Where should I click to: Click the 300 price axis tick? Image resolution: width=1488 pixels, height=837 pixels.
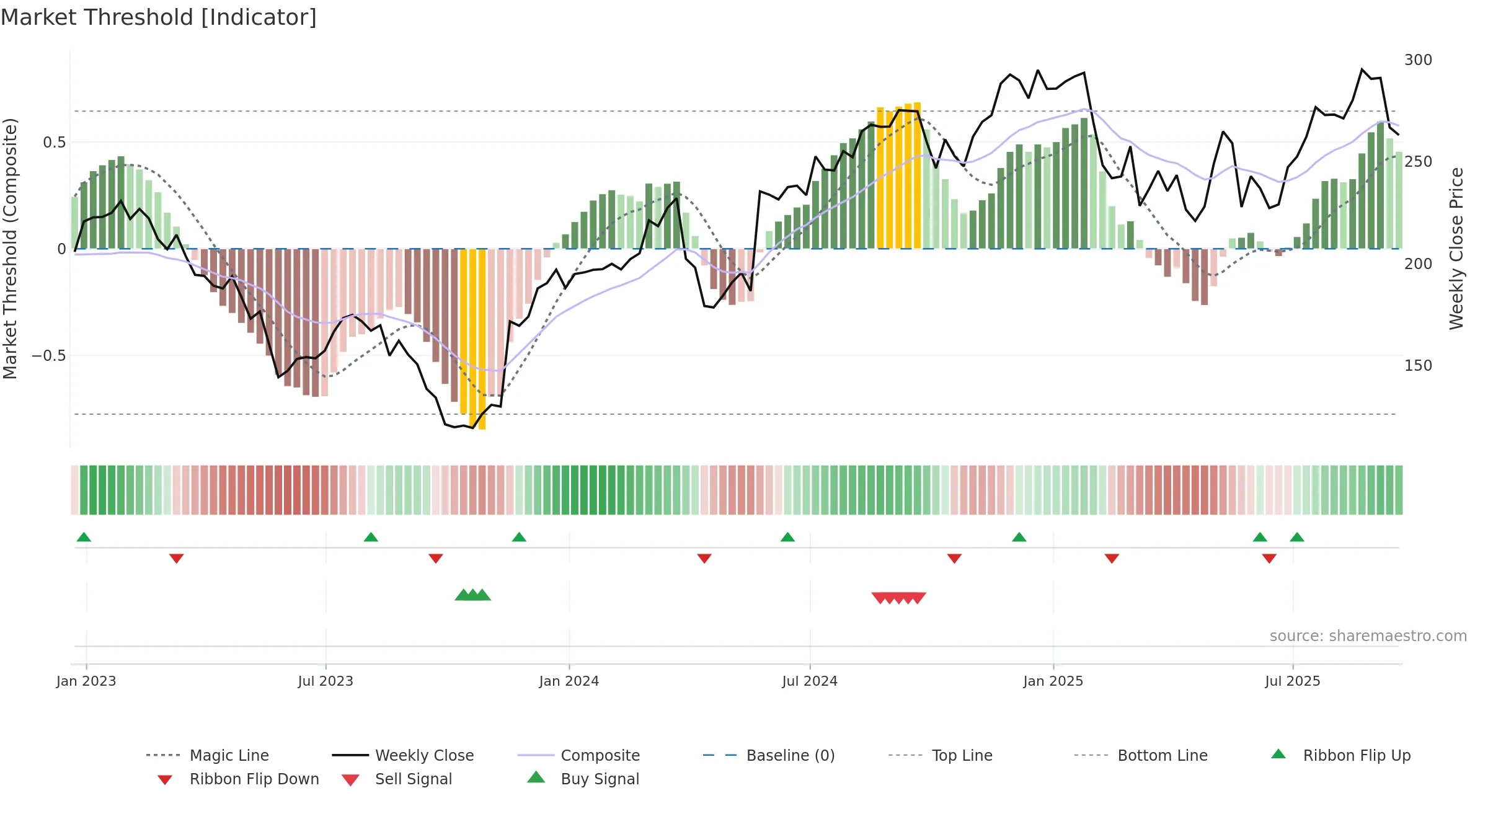[1419, 60]
